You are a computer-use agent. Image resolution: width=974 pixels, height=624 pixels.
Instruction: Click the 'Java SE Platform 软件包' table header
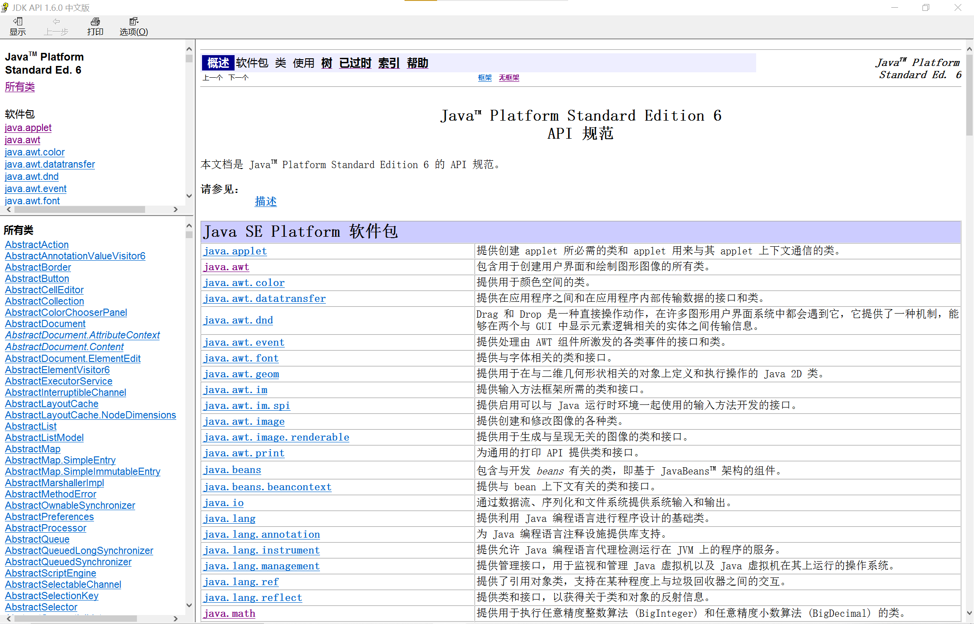click(581, 231)
